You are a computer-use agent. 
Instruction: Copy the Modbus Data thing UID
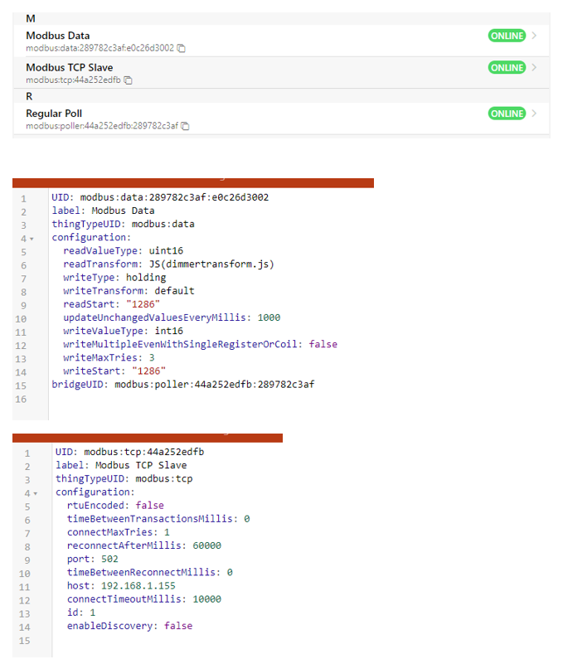[x=182, y=49]
